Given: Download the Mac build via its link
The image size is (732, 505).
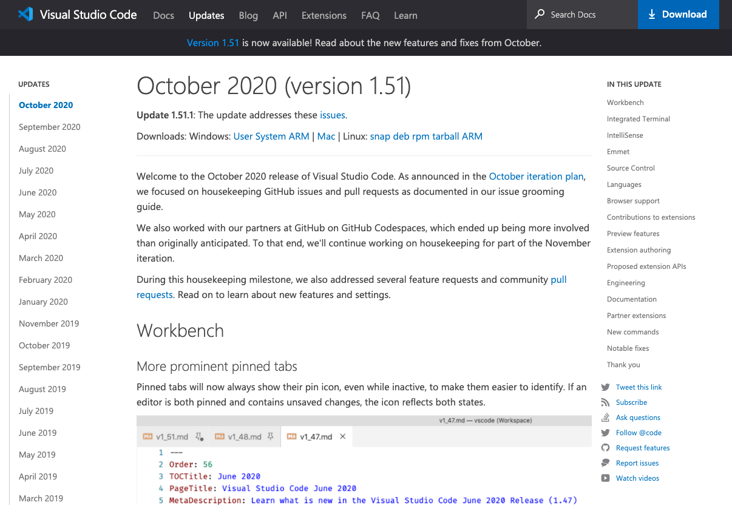Looking at the screenshot, I should point(326,136).
